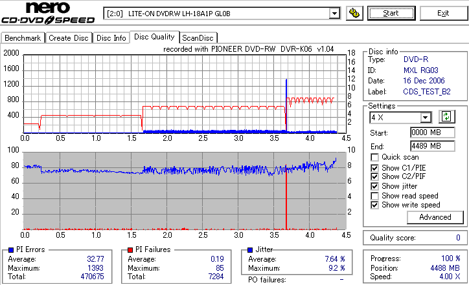Switch to the Benchmark tab
Image resolution: width=469 pixels, height=285 pixels.
tap(23, 38)
